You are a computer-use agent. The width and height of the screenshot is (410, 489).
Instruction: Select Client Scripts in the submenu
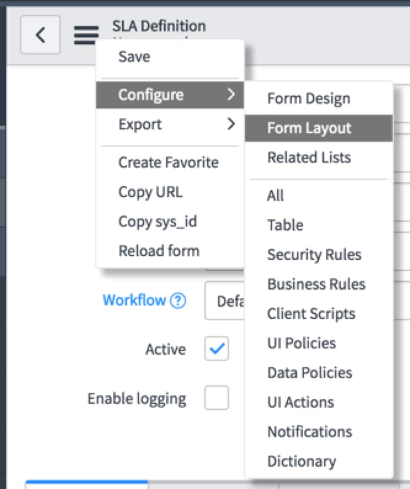coord(319,313)
